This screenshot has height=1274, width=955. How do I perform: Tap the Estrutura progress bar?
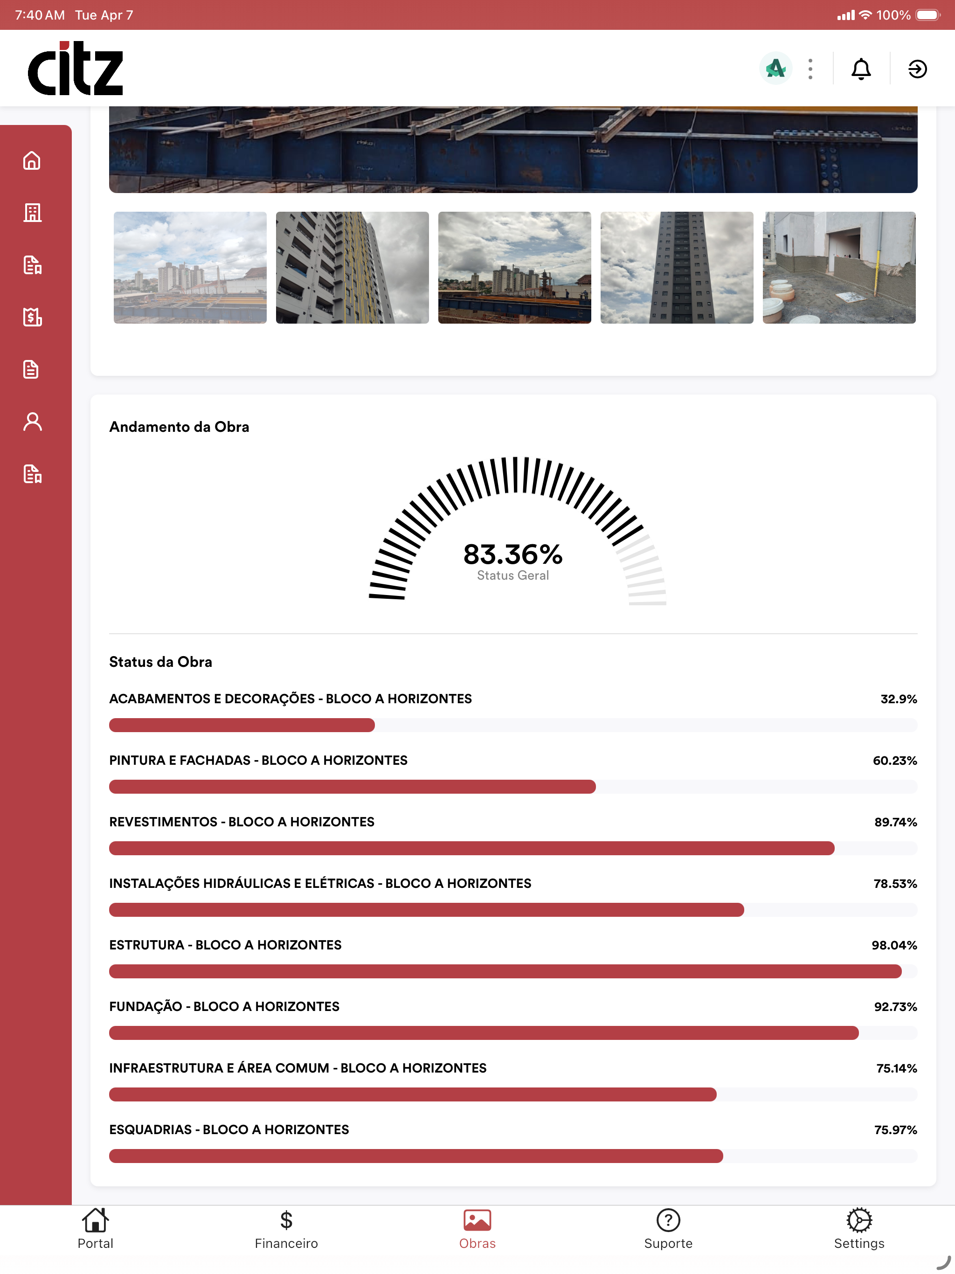click(513, 972)
